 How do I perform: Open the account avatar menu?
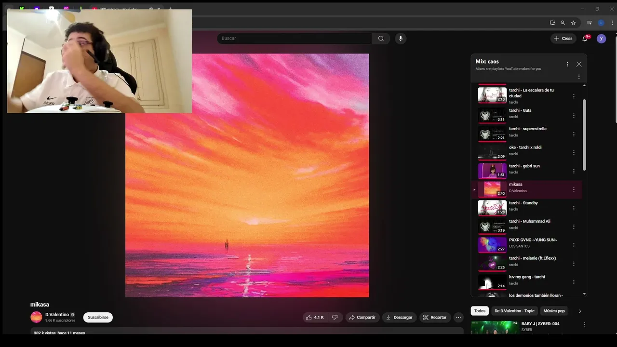point(601,39)
